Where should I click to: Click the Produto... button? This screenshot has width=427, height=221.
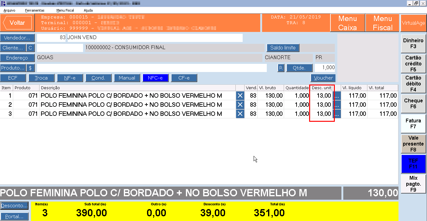coord(13,68)
